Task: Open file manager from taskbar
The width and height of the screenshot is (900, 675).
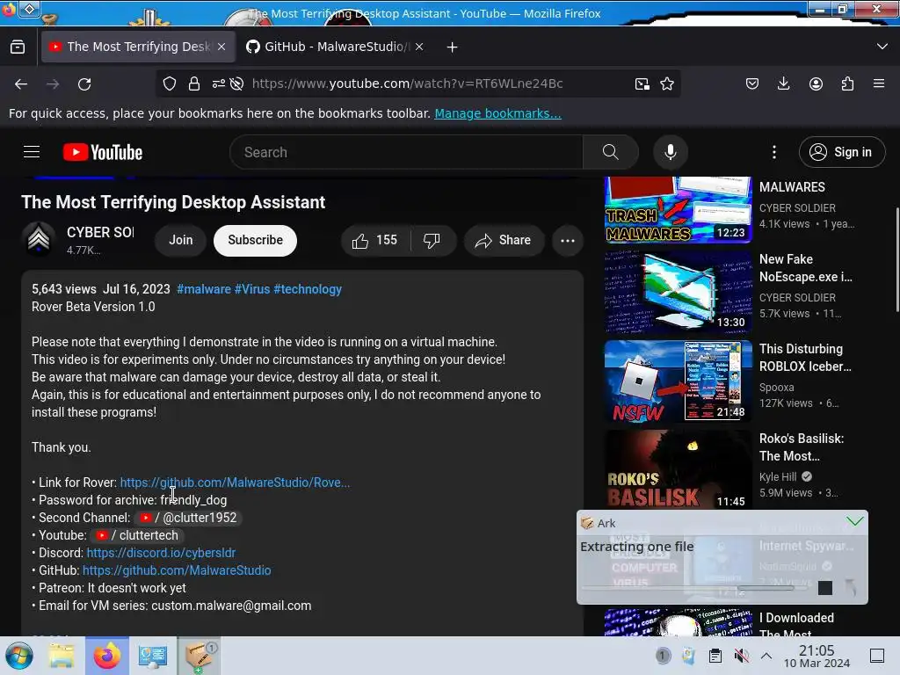Action: tap(61, 656)
